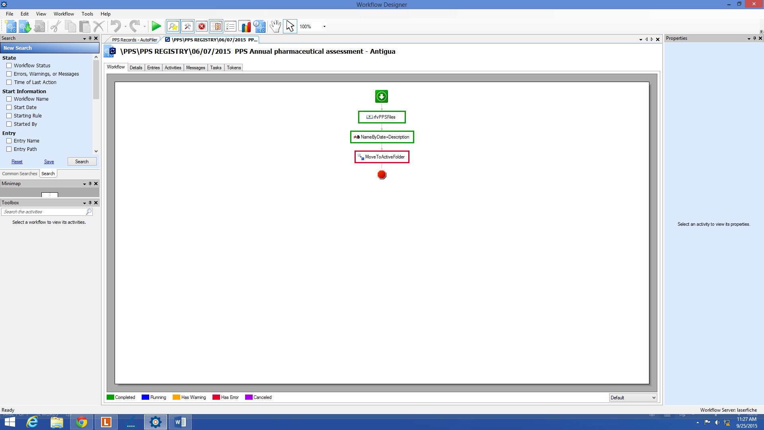Open the Tools menu
764x430 pixels.
(x=87, y=14)
